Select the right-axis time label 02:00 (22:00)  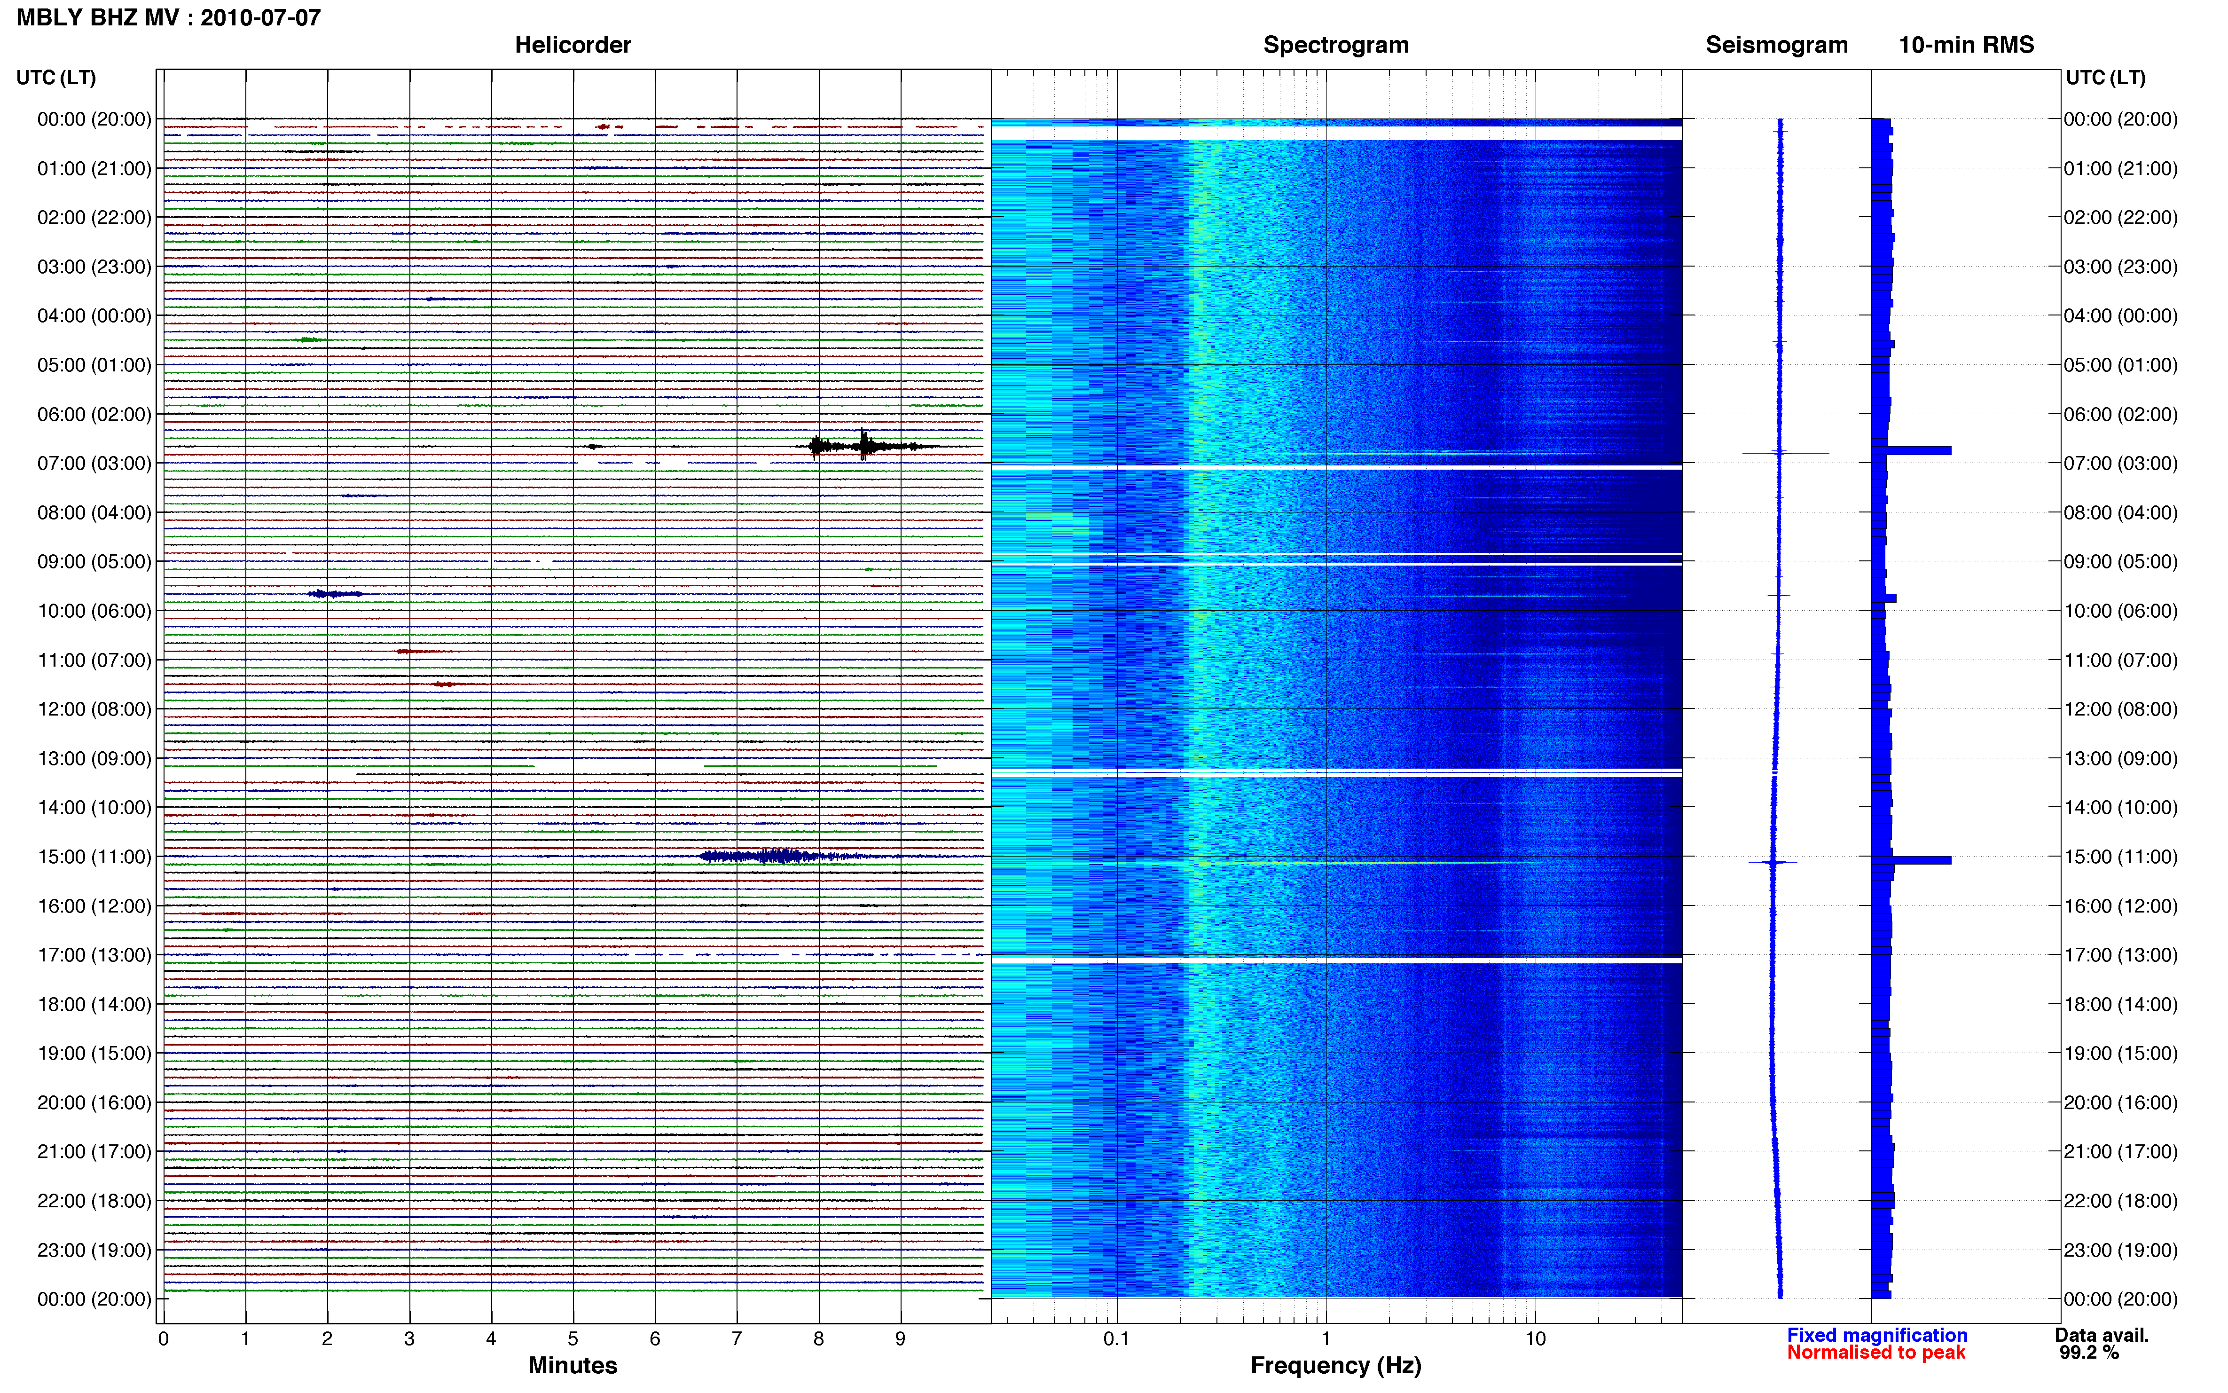[x=2120, y=217]
